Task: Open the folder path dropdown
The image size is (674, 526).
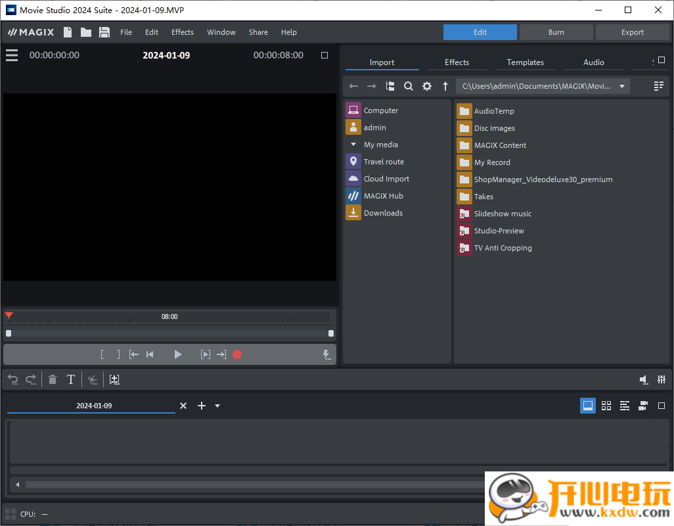Action: coord(622,86)
